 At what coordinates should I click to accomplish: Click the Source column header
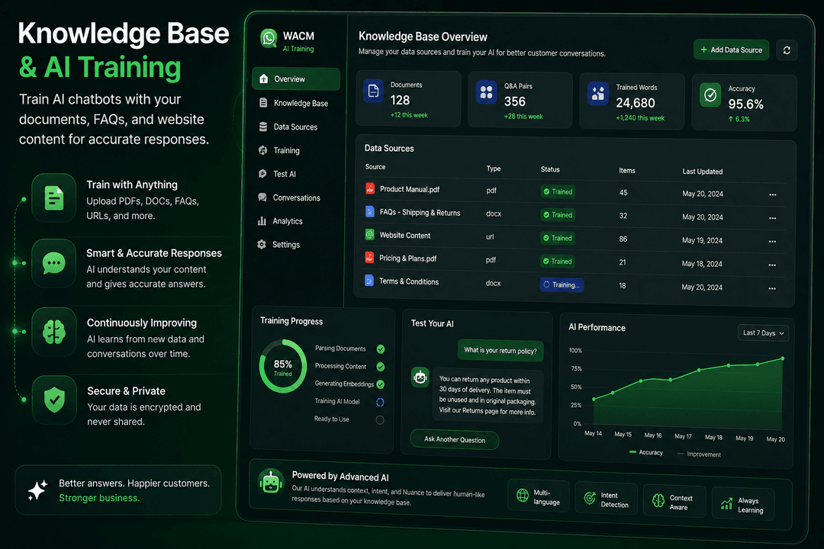(375, 166)
